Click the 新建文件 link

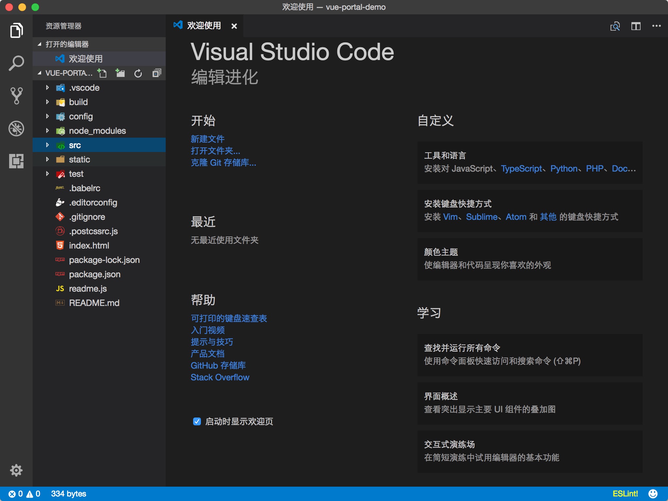tap(207, 139)
